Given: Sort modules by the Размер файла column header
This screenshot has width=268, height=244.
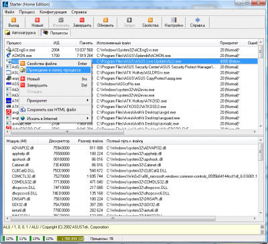Looking at the screenshot, I should 90,141.
